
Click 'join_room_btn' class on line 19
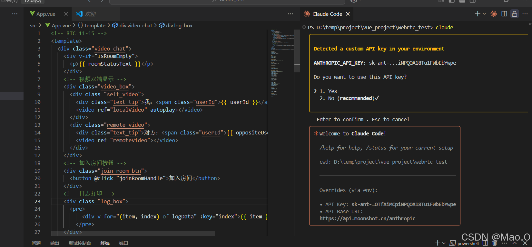[x=121, y=171]
